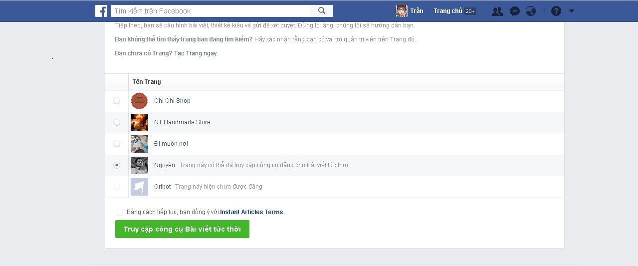
Task: Select the Nguyện page radio button
Action: point(117,165)
